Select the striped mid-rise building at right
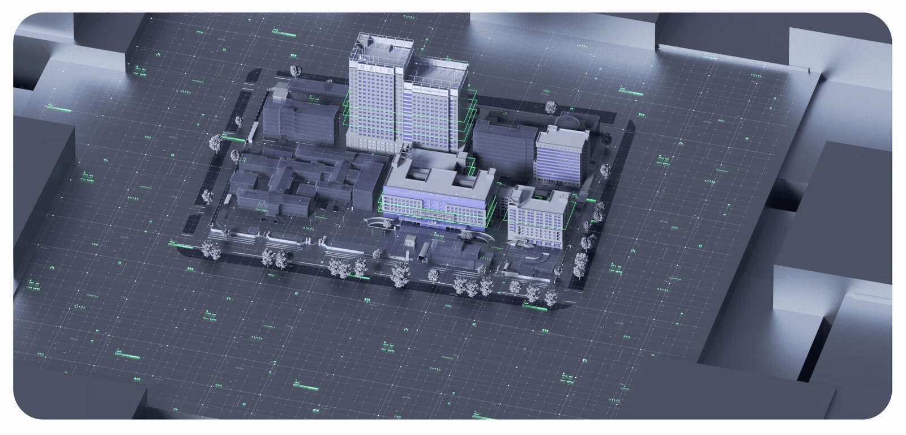The height and width of the screenshot is (435, 906). (x=561, y=157)
